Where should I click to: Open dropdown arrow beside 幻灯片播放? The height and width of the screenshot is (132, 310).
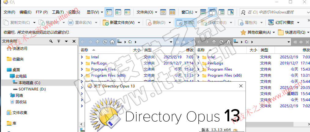click(x=298, y=23)
